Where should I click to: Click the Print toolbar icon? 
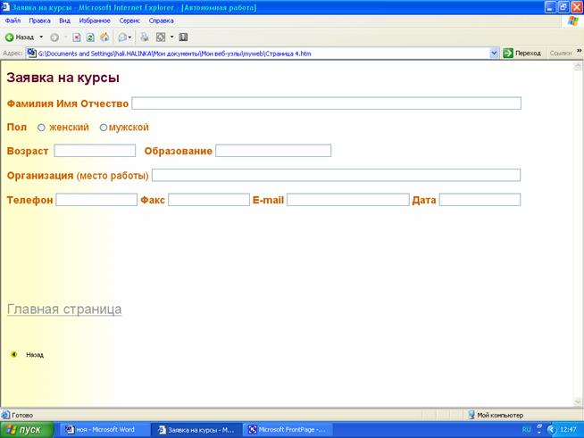[146, 37]
